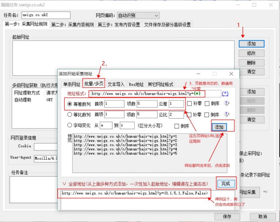Screen dimensions: 280x222
Task: Collapse the 全部地址 section chevron
Action: [x=64, y=184]
